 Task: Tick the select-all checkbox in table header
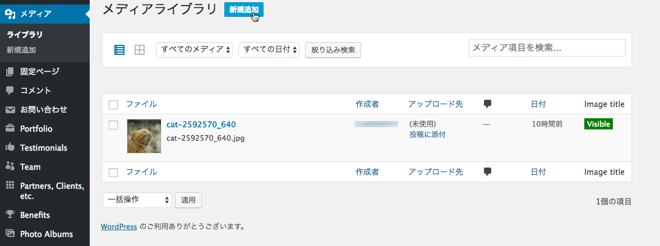point(113,104)
